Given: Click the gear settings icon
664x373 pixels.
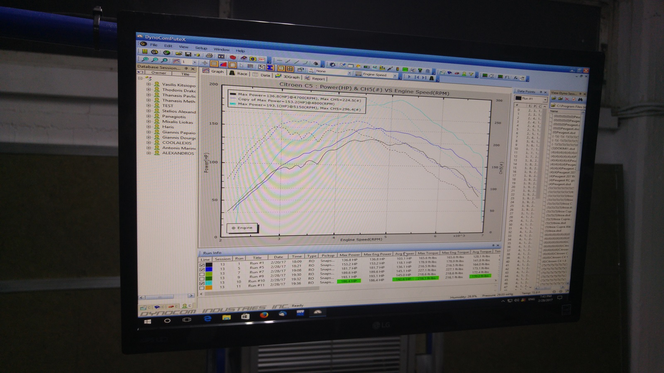Looking at the screenshot, I should [x=332, y=65].
